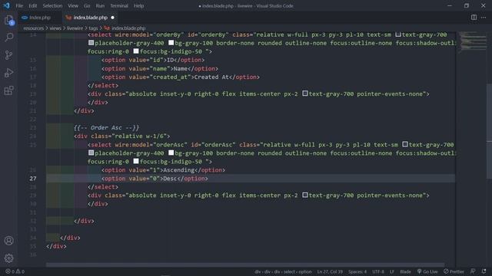Viewport: 492px width, 276px height.
Task: Open tags breadcrumb dropdown
Action: (x=93, y=28)
